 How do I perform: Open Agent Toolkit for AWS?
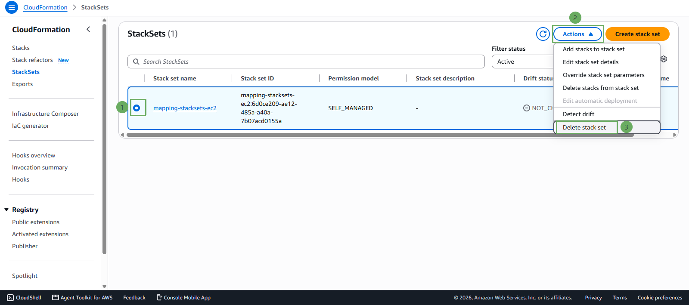pos(82,298)
